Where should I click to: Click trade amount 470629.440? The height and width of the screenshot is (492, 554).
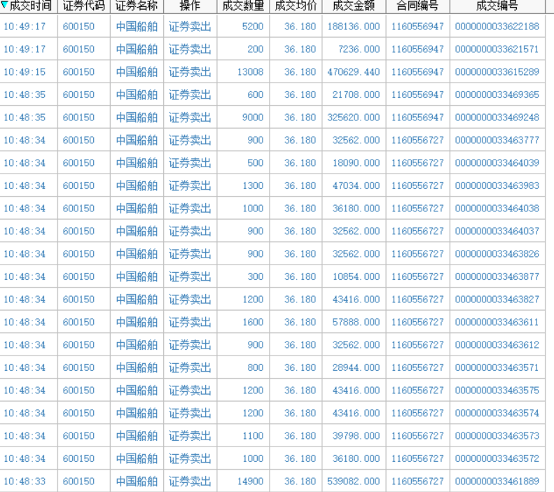click(353, 72)
